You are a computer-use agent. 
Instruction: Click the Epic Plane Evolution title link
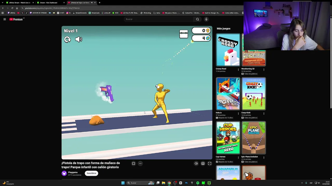(250, 157)
